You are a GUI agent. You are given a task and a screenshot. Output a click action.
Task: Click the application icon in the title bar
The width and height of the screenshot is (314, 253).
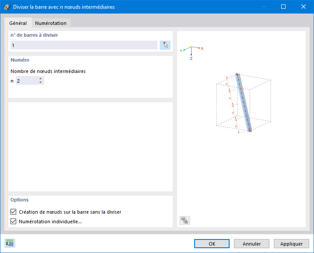click(7, 7)
